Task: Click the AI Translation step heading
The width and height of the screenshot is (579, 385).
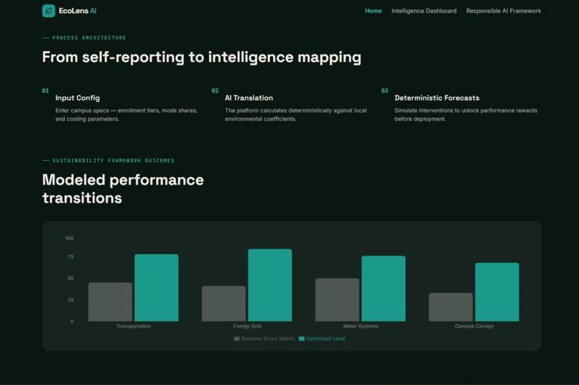Action: [249, 98]
